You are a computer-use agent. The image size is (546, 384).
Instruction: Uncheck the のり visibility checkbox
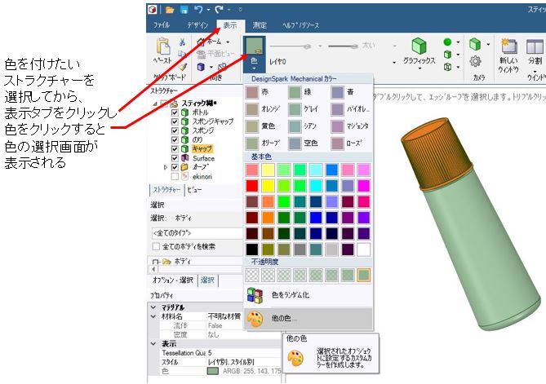point(175,139)
